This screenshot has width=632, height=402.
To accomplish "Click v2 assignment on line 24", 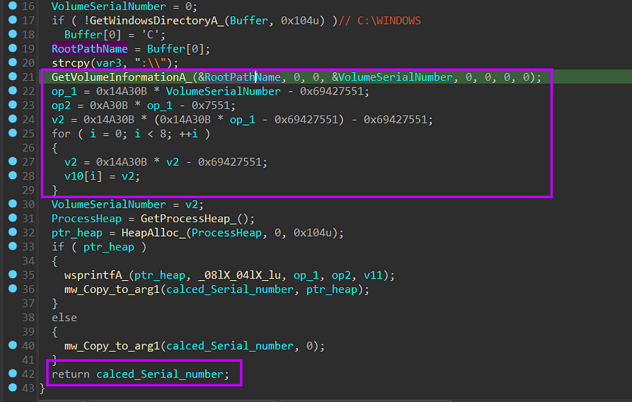I will coord(58,120).
